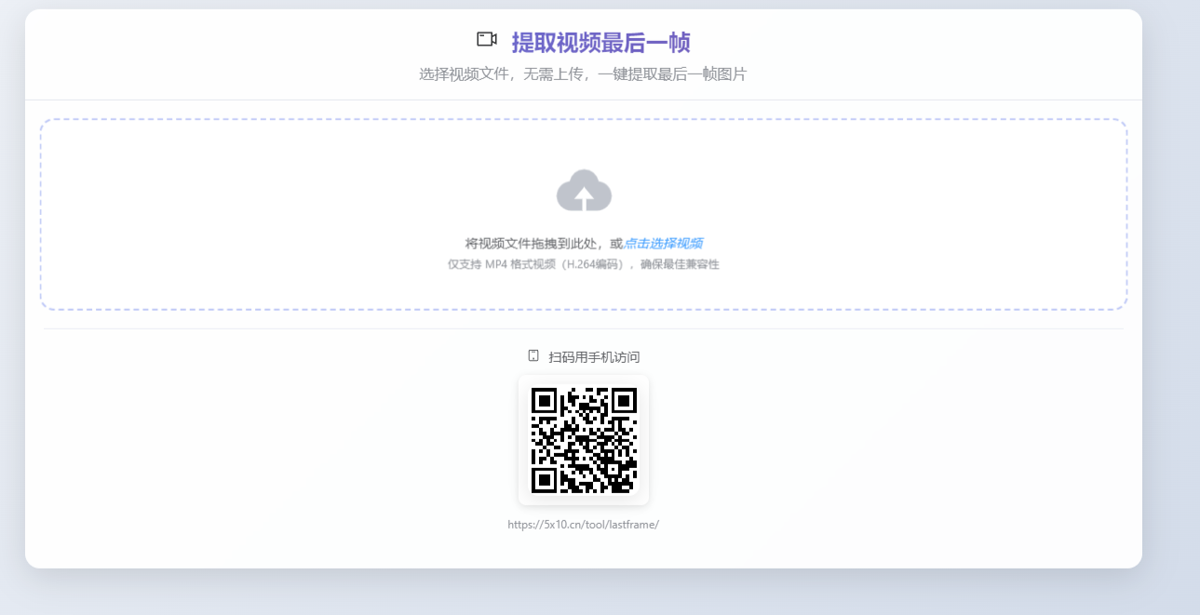Click the https://5x10.cn/tool/lastframe/ URL text
This screenshot has height=615, width=1200.
583,525
